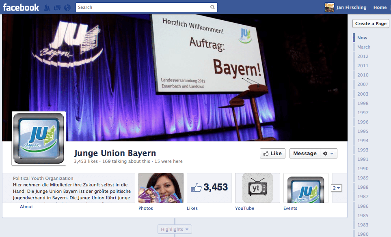Jump to 1997 on the timeline
The width and height of the screenshot is (391, 237).
[x=363, y=113]
